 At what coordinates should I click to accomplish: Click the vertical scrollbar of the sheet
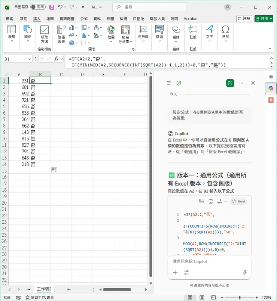(x=151, y=176)
